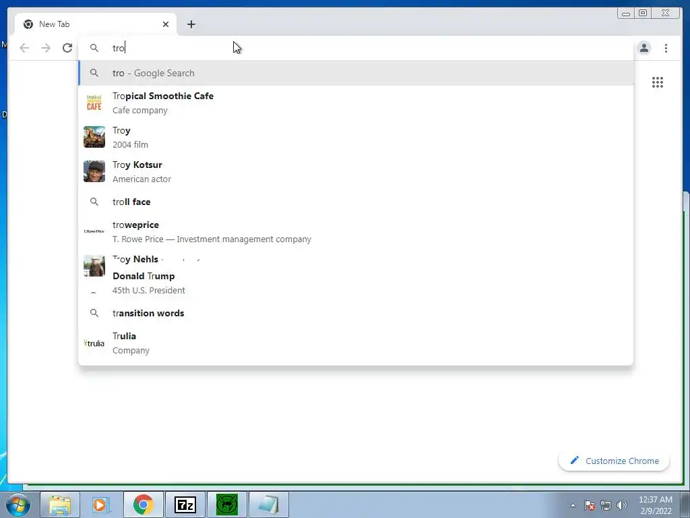Screen dimensions: 690x518
Task: Click the search icon beside troll face
Action: coord(94,202)
